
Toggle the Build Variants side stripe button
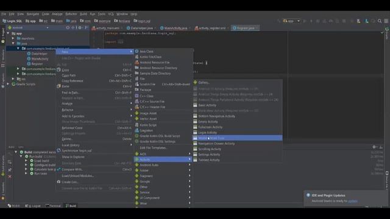tap(2, 166)
